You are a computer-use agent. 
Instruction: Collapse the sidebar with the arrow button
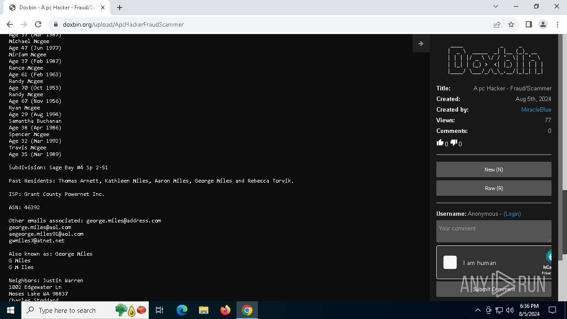click(421, 43)
